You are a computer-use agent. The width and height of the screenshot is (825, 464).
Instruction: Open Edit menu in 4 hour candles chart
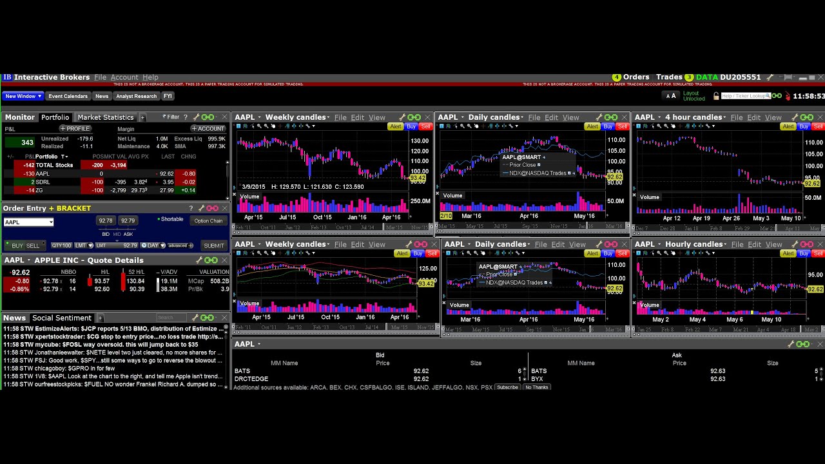[754, 117]
